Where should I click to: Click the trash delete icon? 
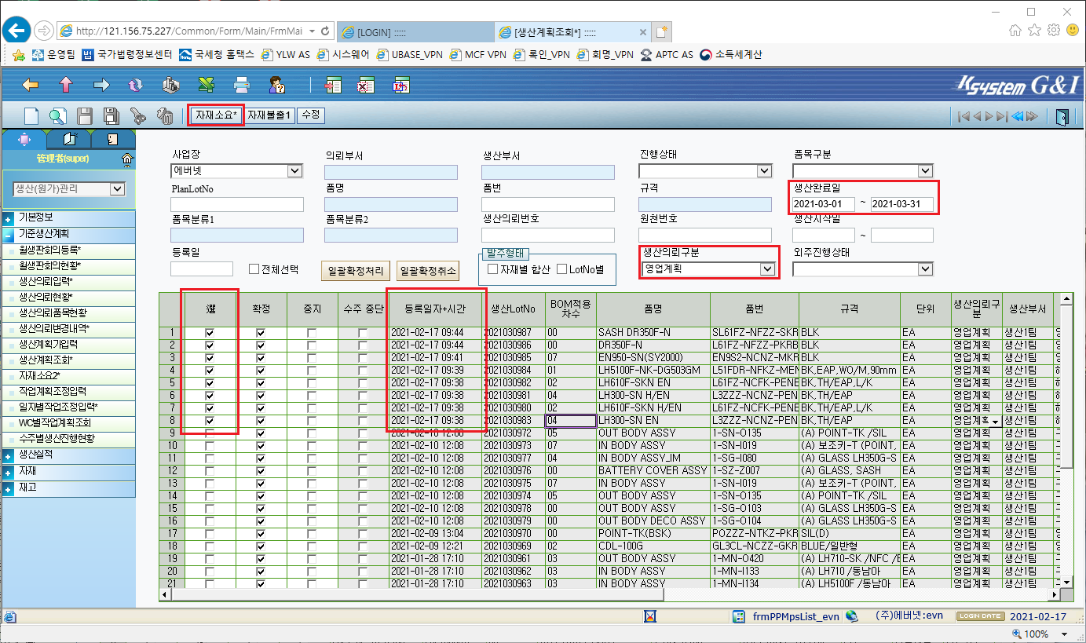tap(164, 115)
